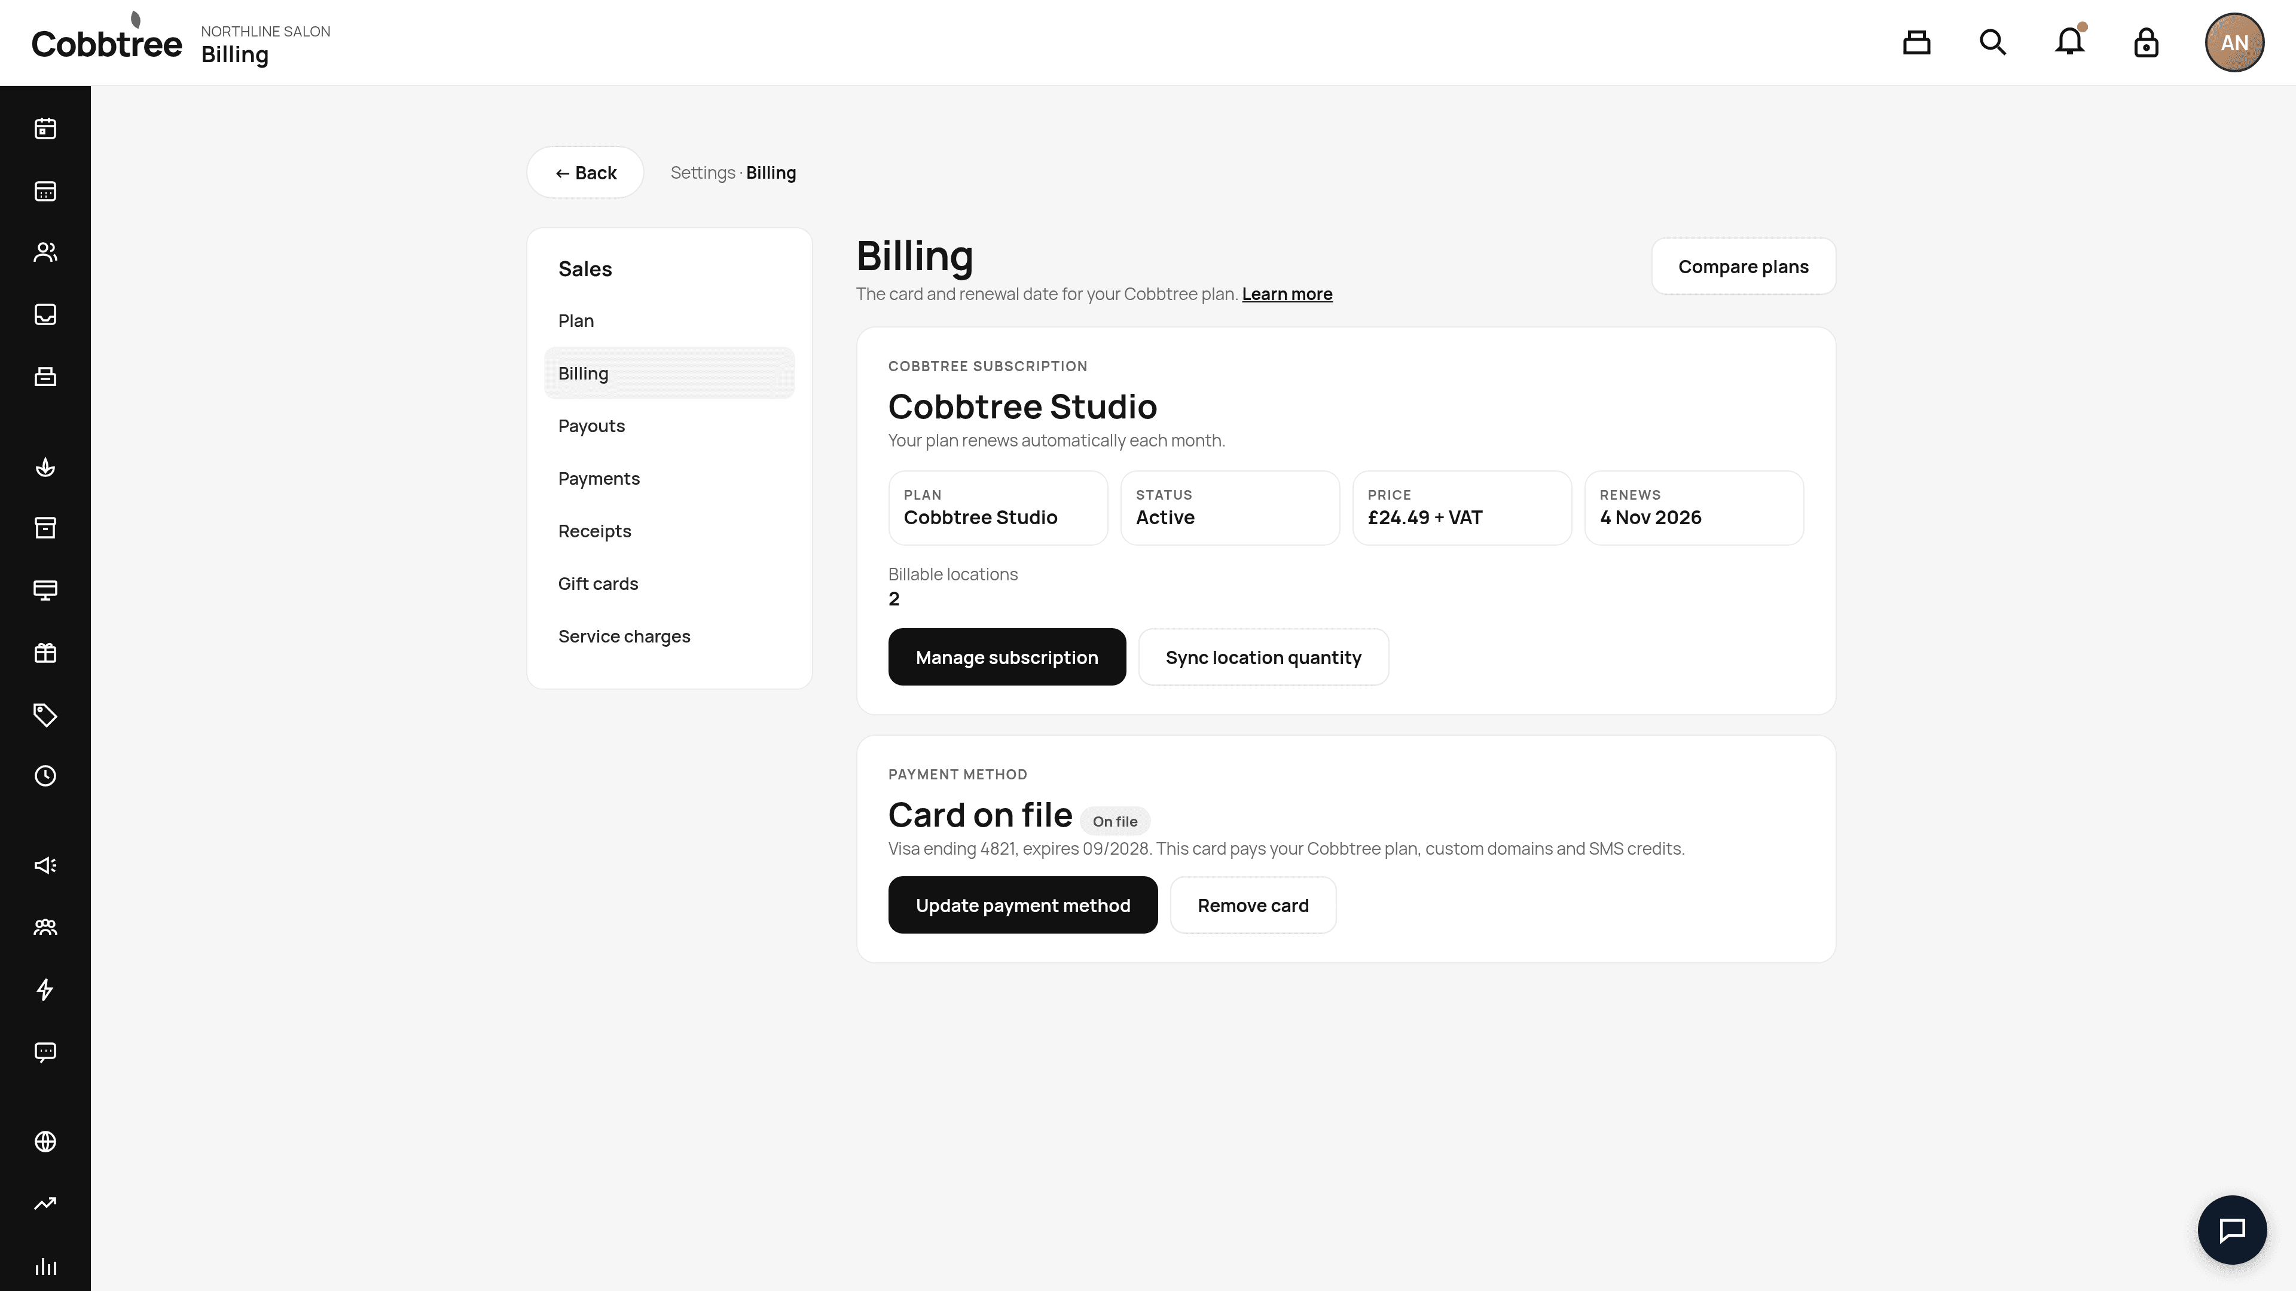Open the price tag icon in sidebar
Screen dimensions: 2296x1291
click(x=45, y=715)
